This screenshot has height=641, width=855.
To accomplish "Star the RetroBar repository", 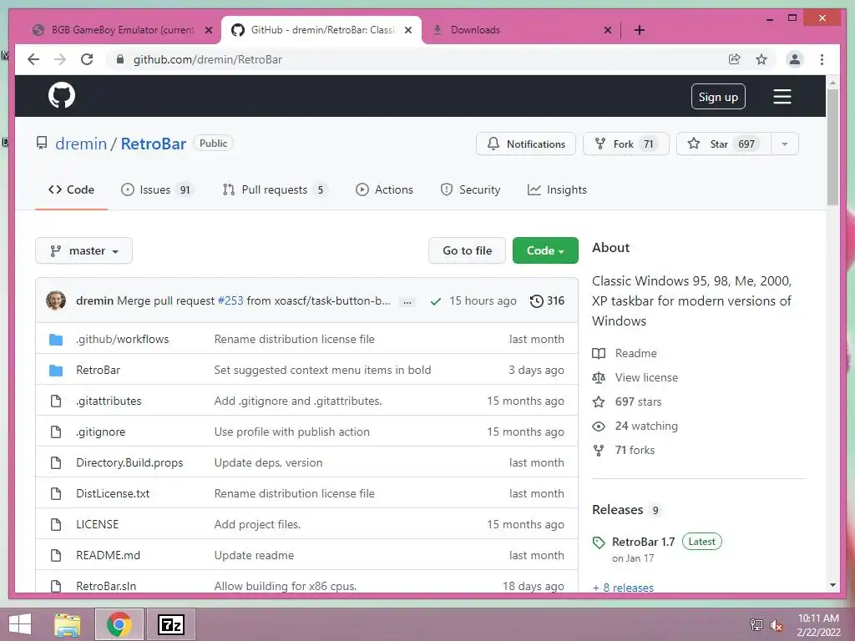I will [723, 144].
